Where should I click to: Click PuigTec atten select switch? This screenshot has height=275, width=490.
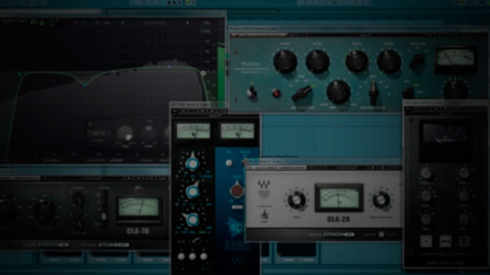point(417,61)
